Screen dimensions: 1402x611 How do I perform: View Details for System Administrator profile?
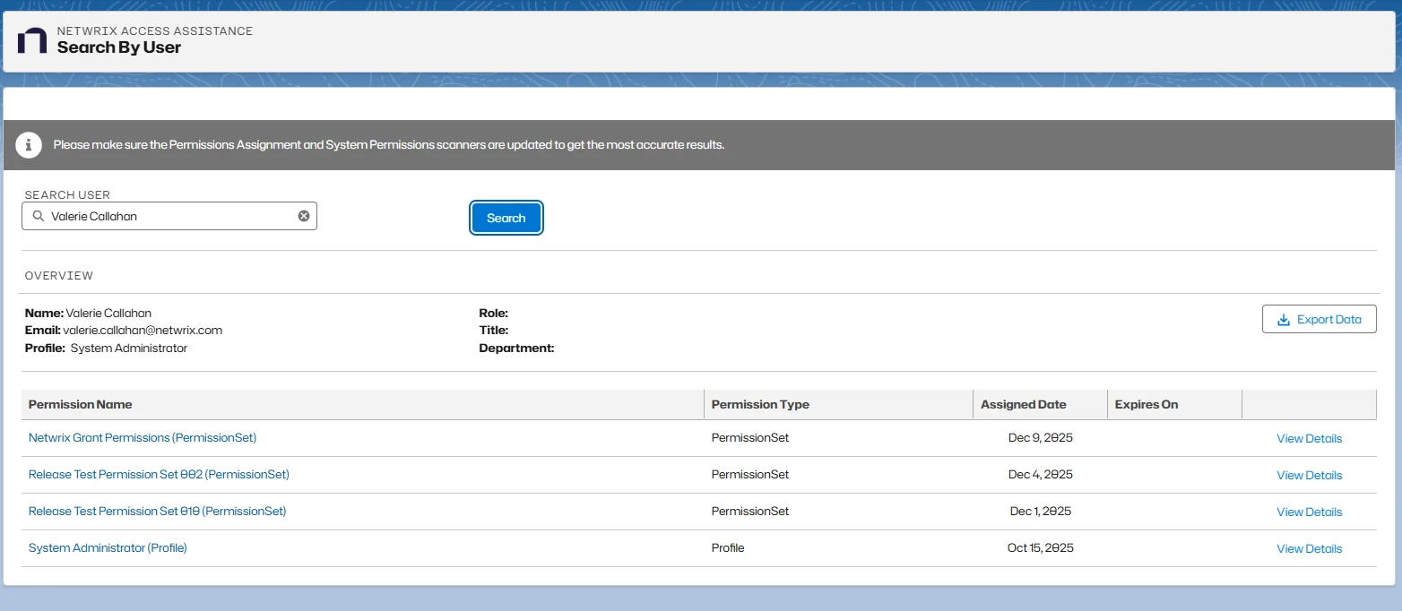(1309, 549)
